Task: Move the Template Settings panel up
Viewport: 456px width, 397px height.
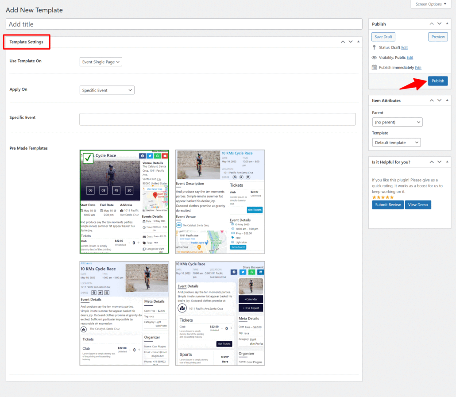Action: pos(343,42)
